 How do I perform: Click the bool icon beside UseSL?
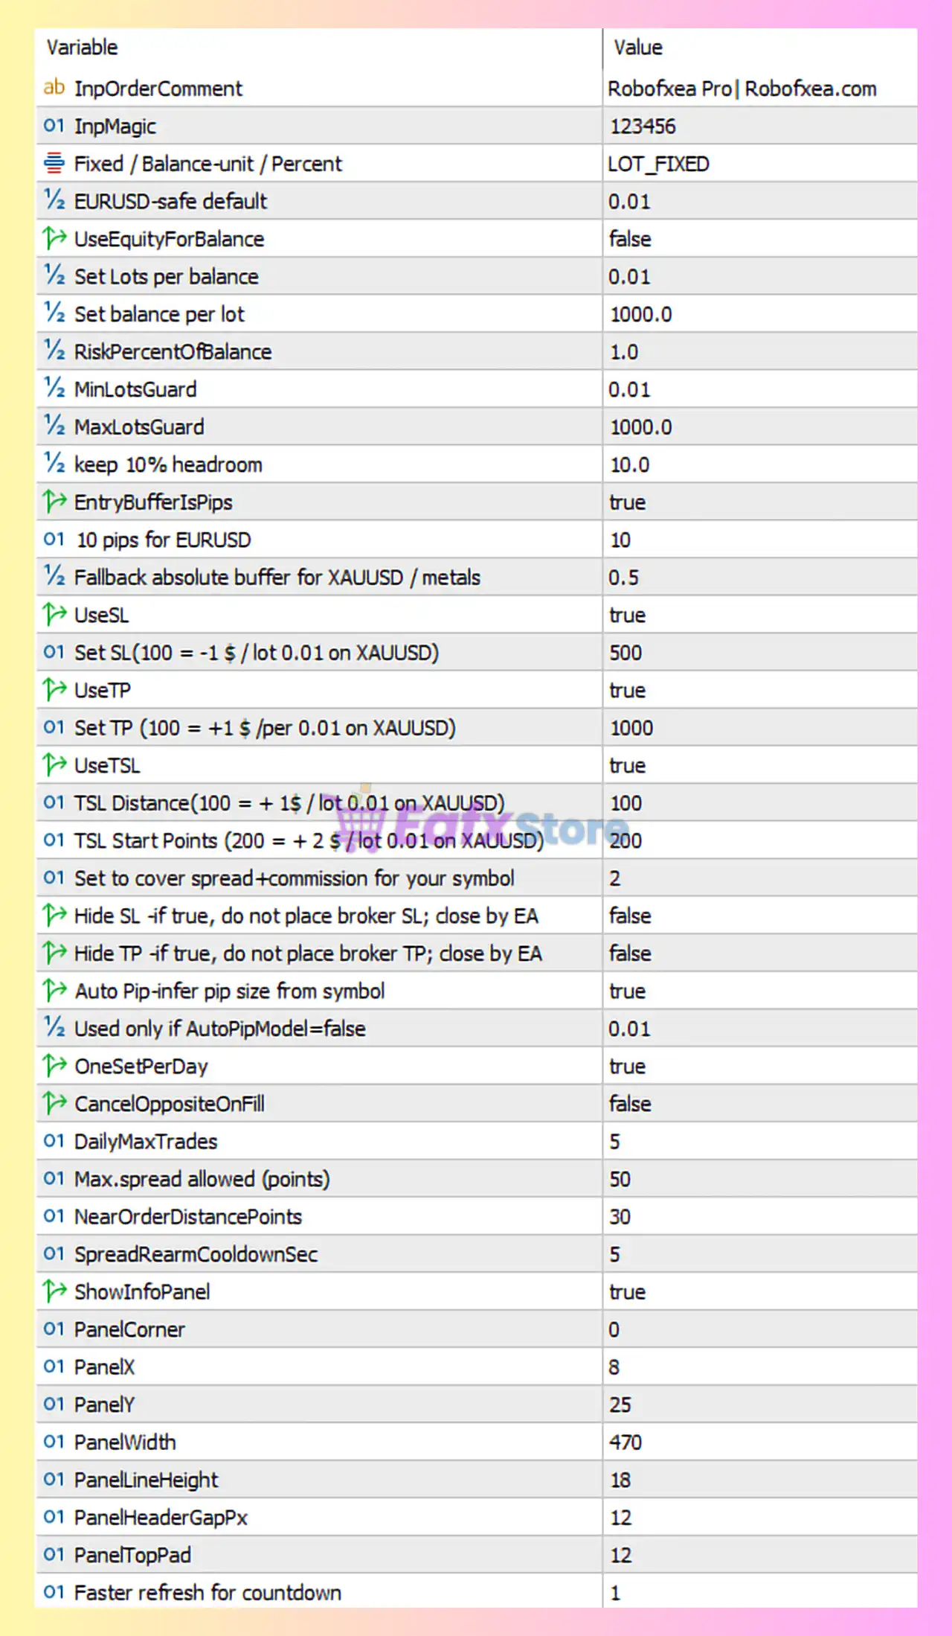point(54,614)
